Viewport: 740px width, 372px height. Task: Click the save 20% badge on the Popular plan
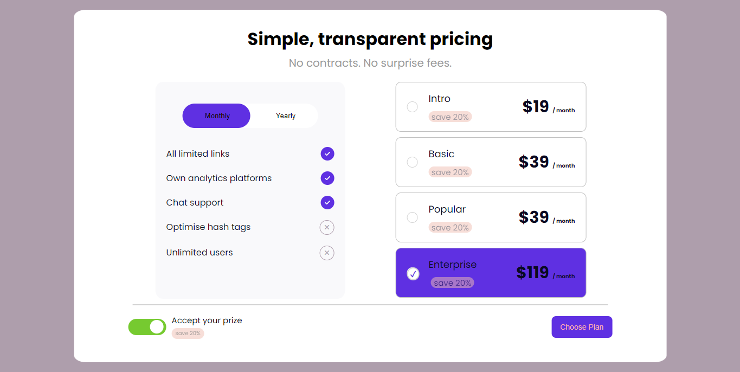tap(450, 227)
